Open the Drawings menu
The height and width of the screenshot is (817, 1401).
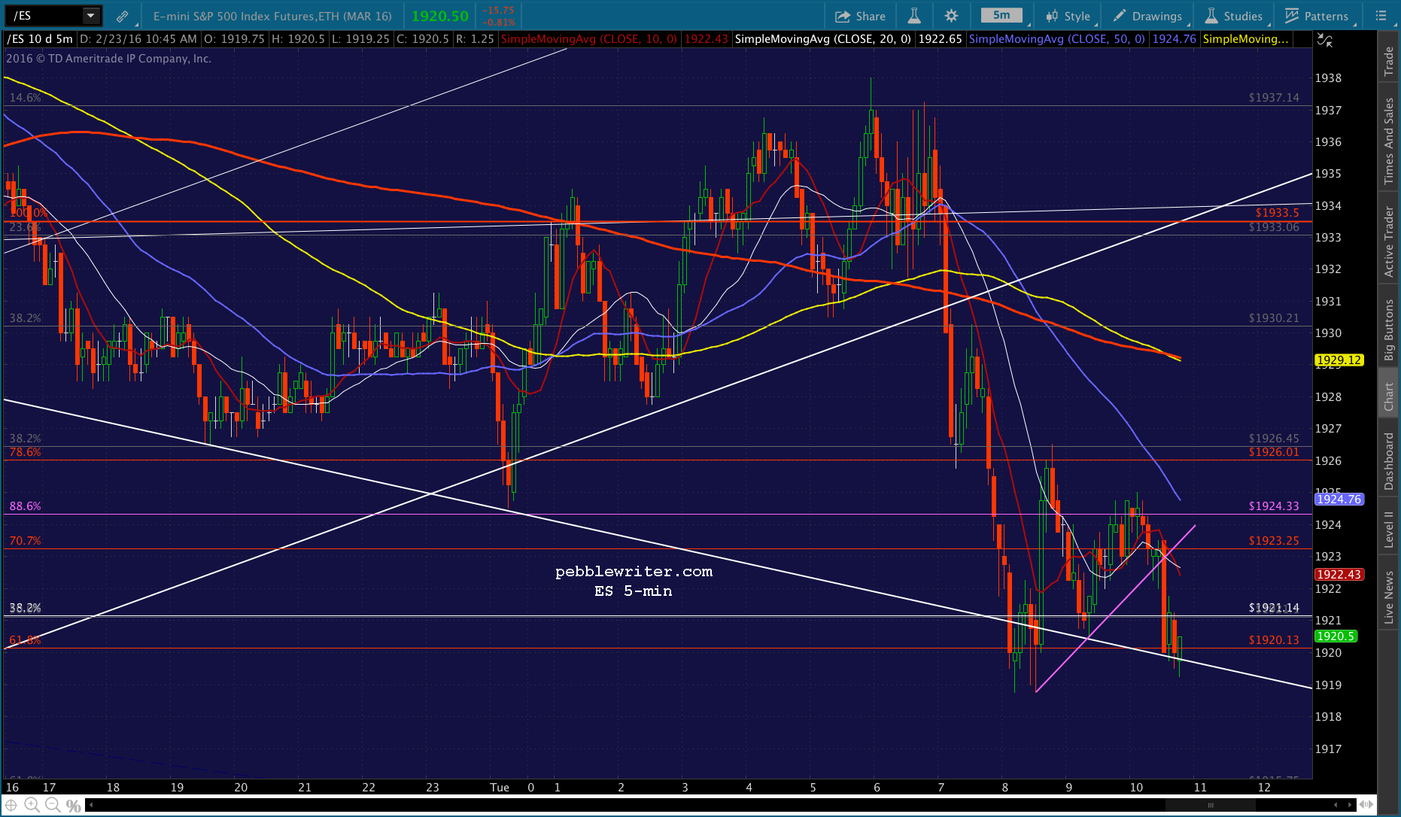coord(1148,16)
